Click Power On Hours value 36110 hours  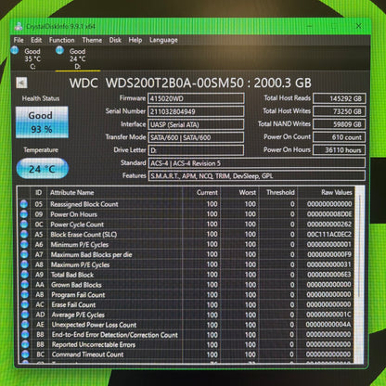pos(340,150)
